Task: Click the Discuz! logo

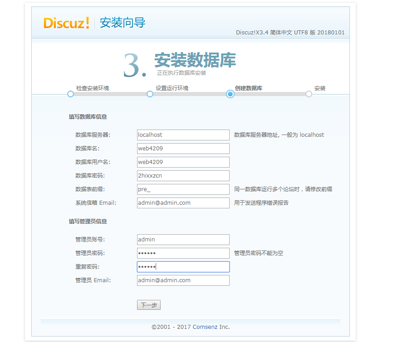Action: [66, 23]
